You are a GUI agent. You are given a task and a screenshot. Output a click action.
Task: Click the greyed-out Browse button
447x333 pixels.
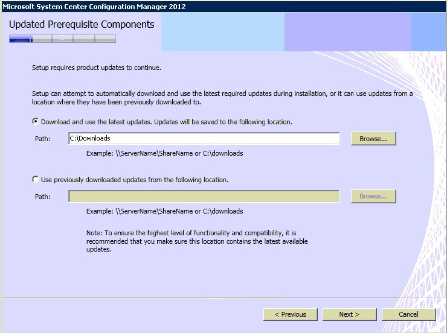[373, 197]
